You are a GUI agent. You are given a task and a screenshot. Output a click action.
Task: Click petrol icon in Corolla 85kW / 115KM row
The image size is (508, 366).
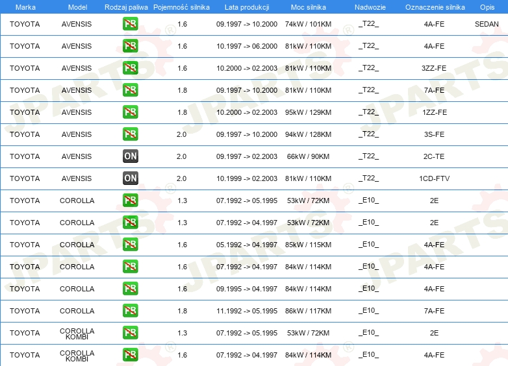(130, 244)
